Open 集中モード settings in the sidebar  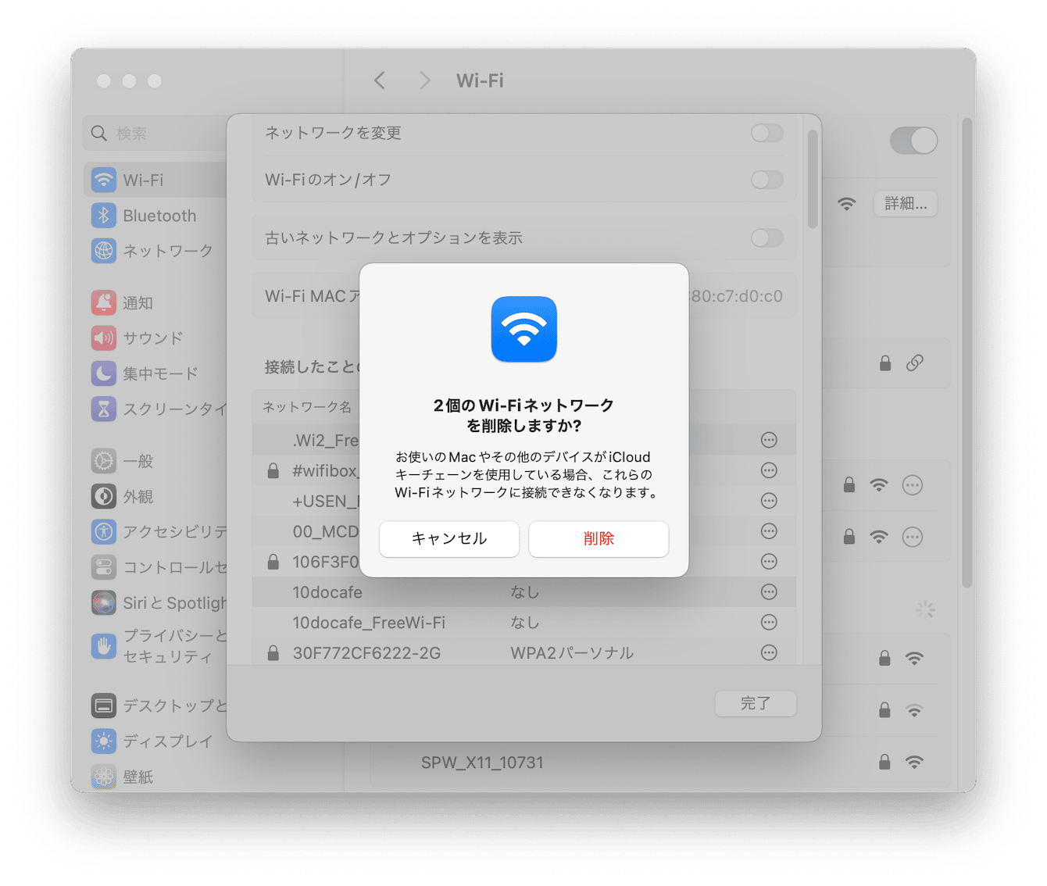[155, 373]
